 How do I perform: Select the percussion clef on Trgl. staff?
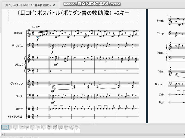tap(170, 102)
